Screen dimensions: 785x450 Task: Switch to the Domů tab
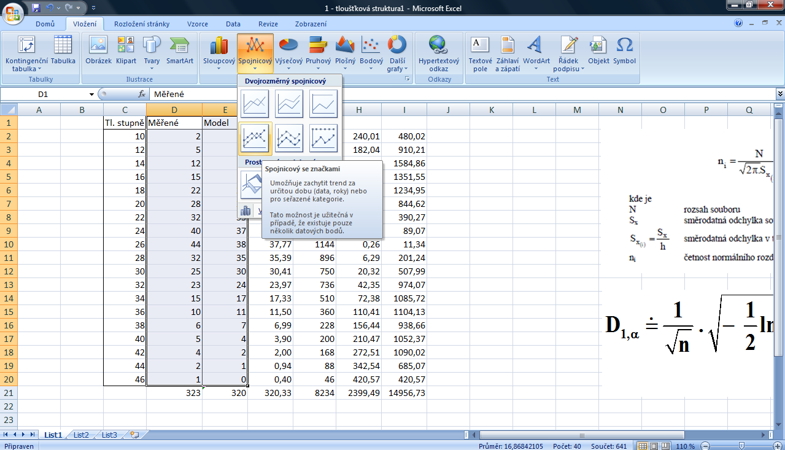click(45, 24)
